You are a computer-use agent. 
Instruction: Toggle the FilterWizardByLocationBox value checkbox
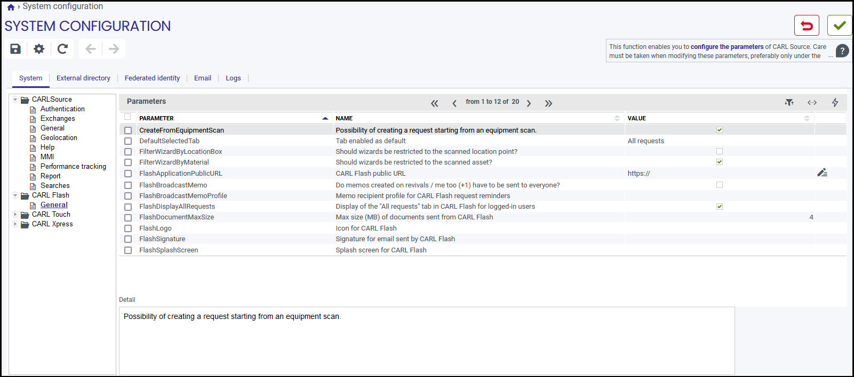720,151
